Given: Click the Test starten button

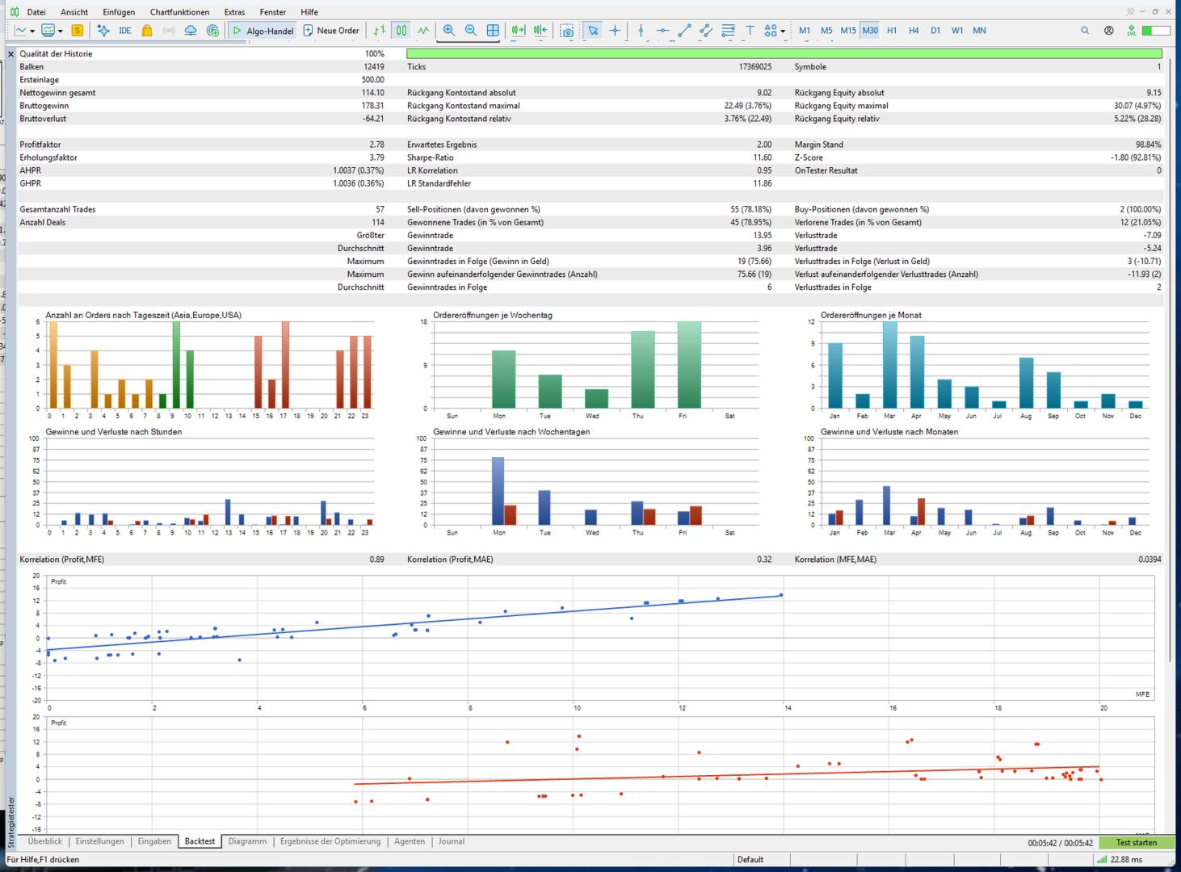Looking at the screenshot, I should tap(1136, 842).
